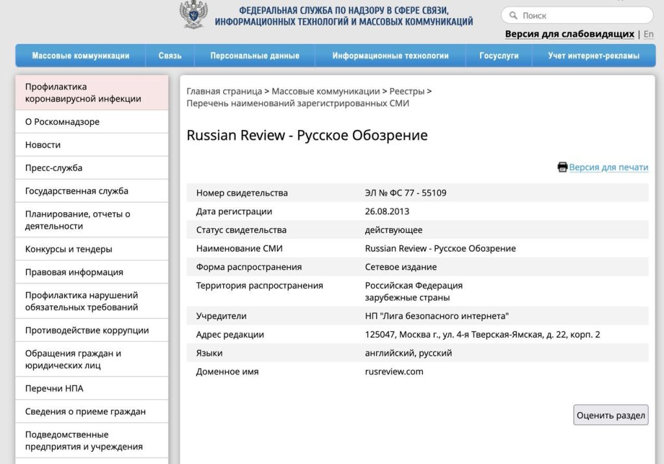664x464 pixels.
Task: Click certificate number ЭЛ № ФС 77 - 55109
Action: tap(406, 193)
